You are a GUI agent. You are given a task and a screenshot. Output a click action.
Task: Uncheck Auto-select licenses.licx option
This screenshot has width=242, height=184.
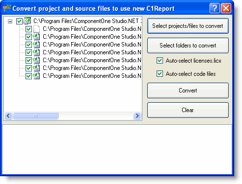click(160, 61)
